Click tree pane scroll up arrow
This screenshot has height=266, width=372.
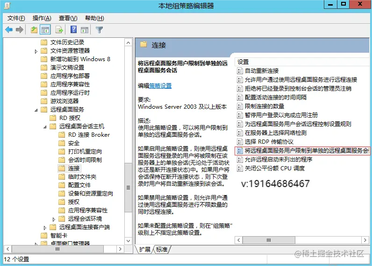coord(128,42)
